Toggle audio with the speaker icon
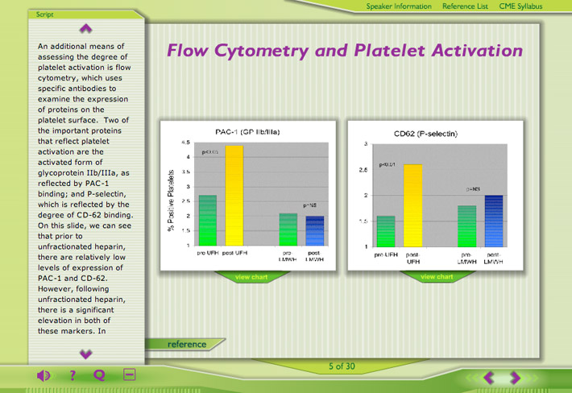 [x=44, y=375]
